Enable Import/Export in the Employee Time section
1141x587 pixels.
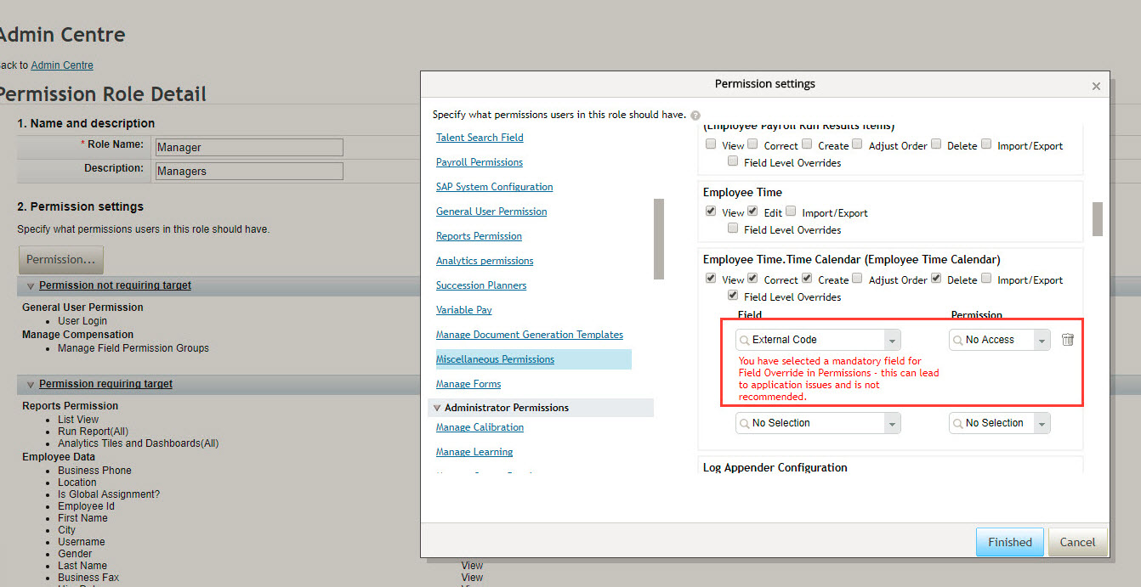[791, 212]
